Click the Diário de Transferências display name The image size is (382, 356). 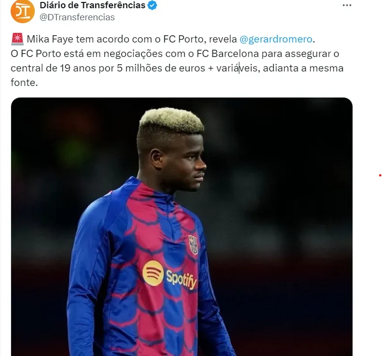(x=92, y=5)
